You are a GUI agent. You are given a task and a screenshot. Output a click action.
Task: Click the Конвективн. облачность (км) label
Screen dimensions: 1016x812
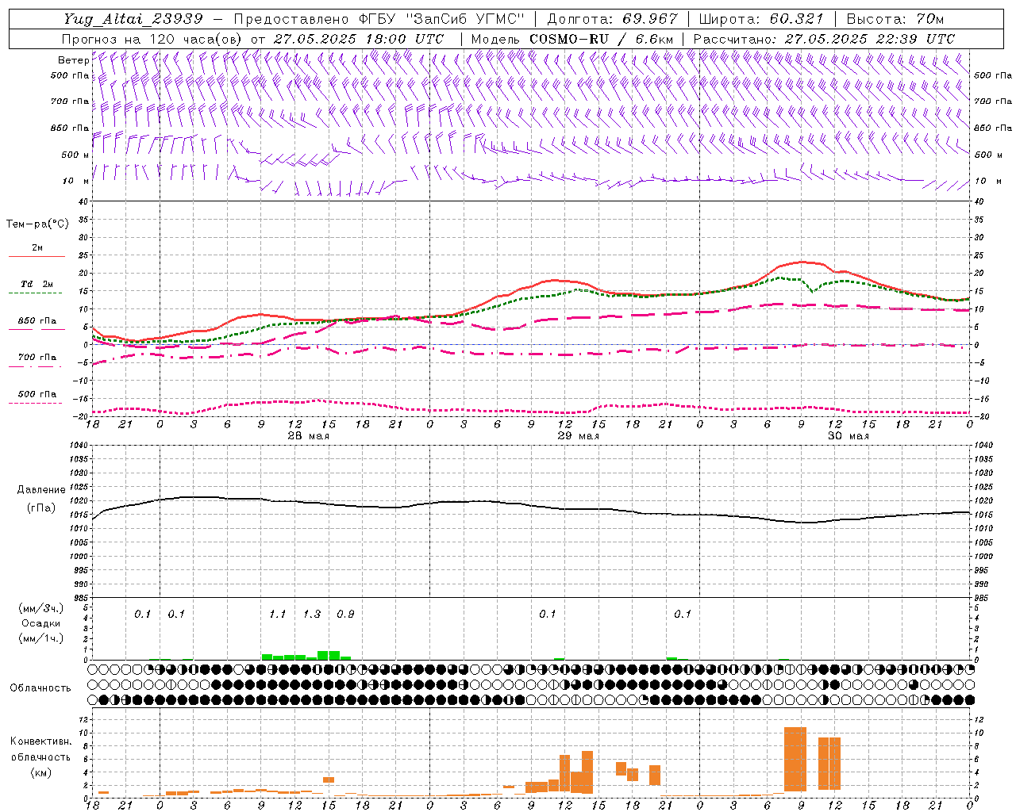40,756
